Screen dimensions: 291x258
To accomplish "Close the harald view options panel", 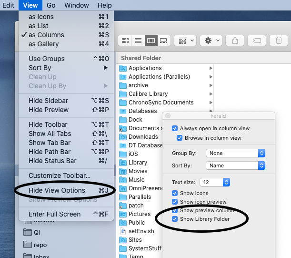I will pos(168,116).
